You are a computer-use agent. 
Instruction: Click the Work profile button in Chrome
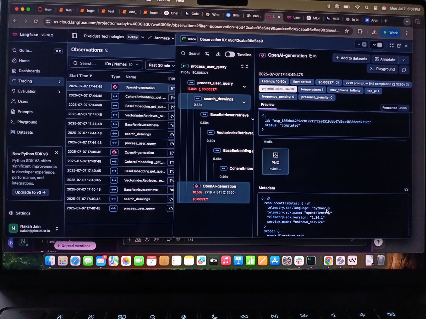390,33
